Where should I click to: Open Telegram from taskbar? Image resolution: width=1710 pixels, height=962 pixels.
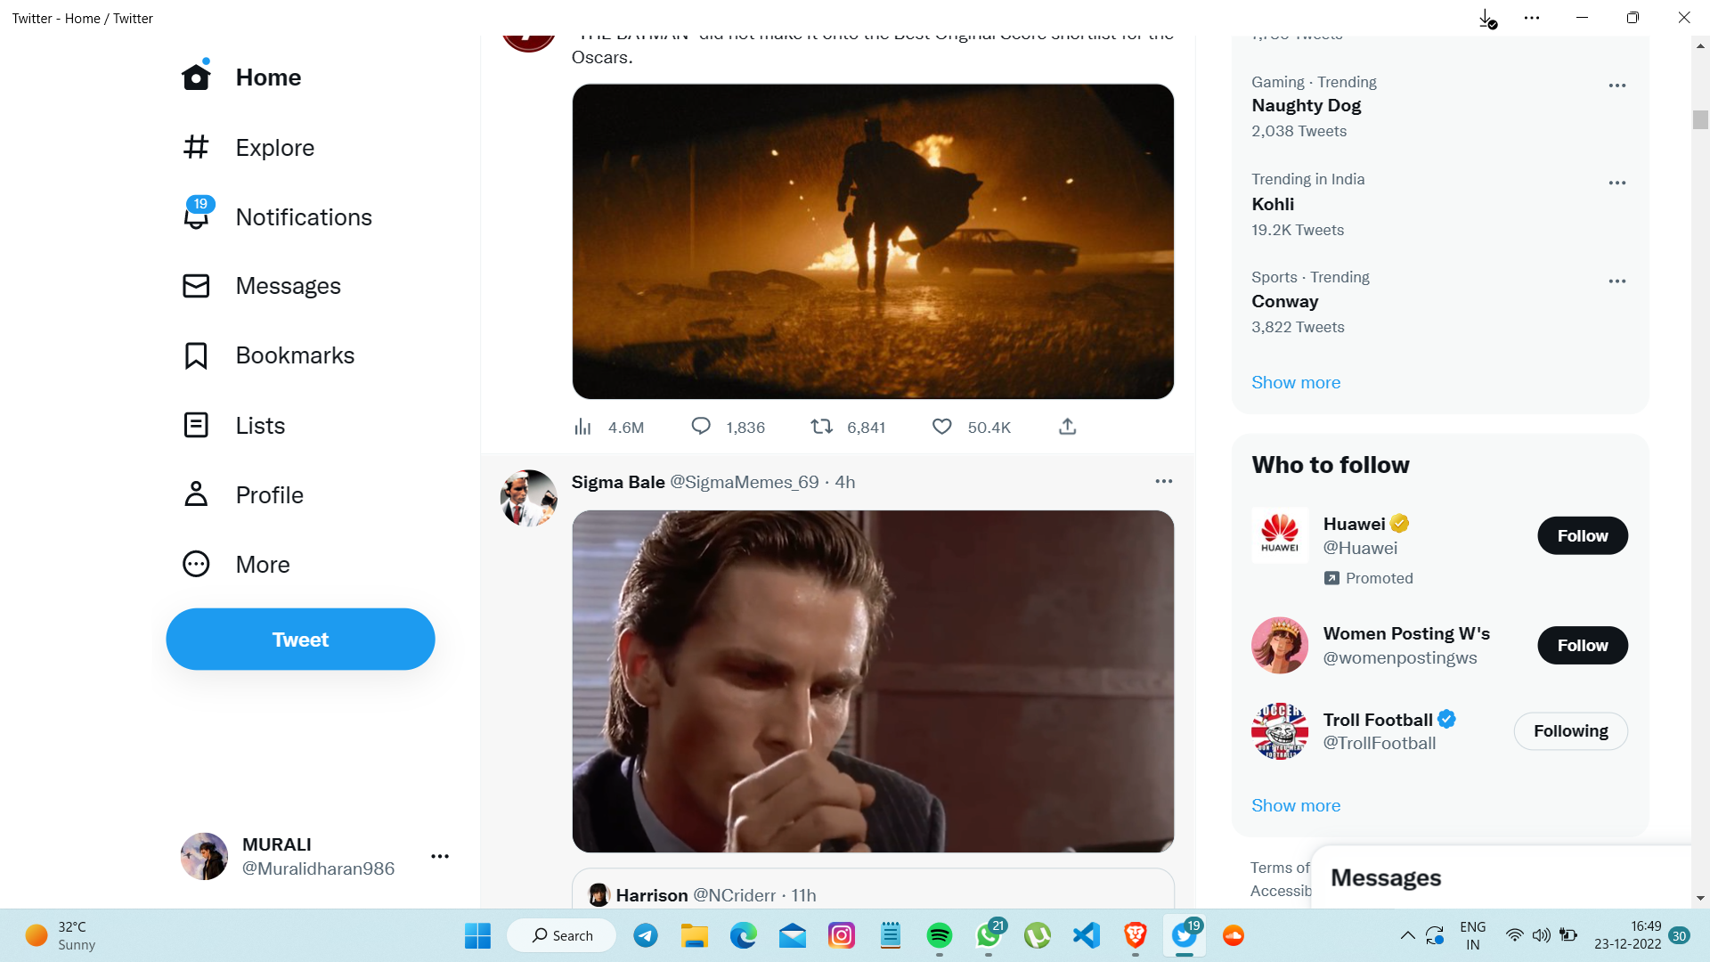[646, 935]
